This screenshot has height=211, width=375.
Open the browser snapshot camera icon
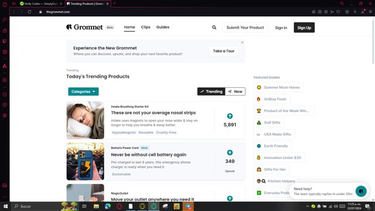tap(320, 12)
